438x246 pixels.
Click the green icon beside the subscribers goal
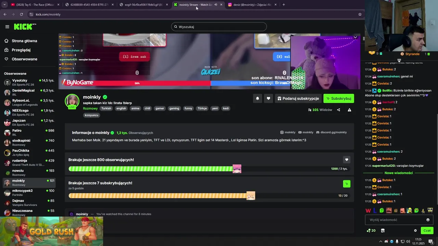click(347, 184)
